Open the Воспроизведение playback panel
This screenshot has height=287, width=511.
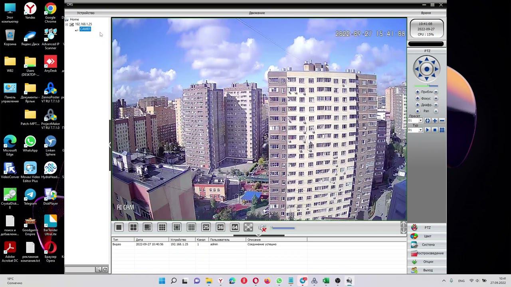(427, 253)
